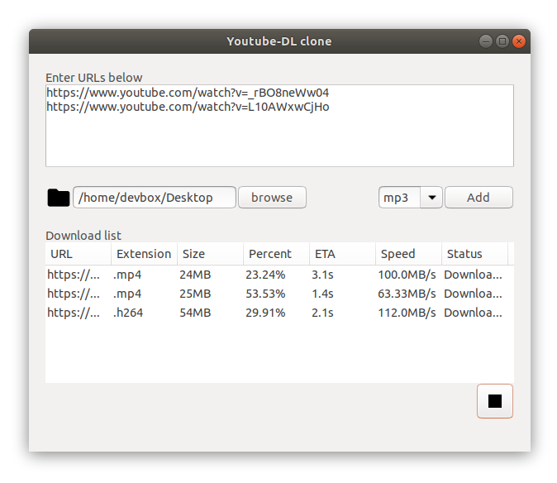Viewport: 557px width, 483px height.
Task: Click the Youtube-DL clone title bar
Action: point(279,41)
